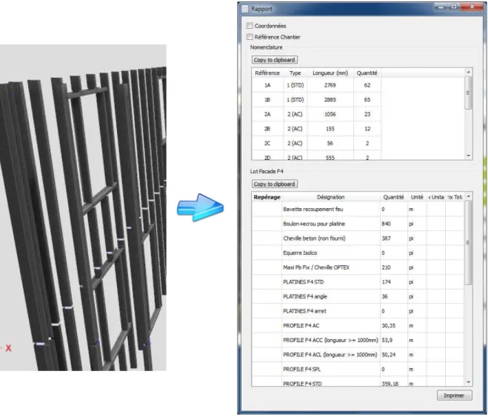The width and height of the screenshot is (488, 417).
Task: Click the Imprimer button
Action: click(455, 396)
